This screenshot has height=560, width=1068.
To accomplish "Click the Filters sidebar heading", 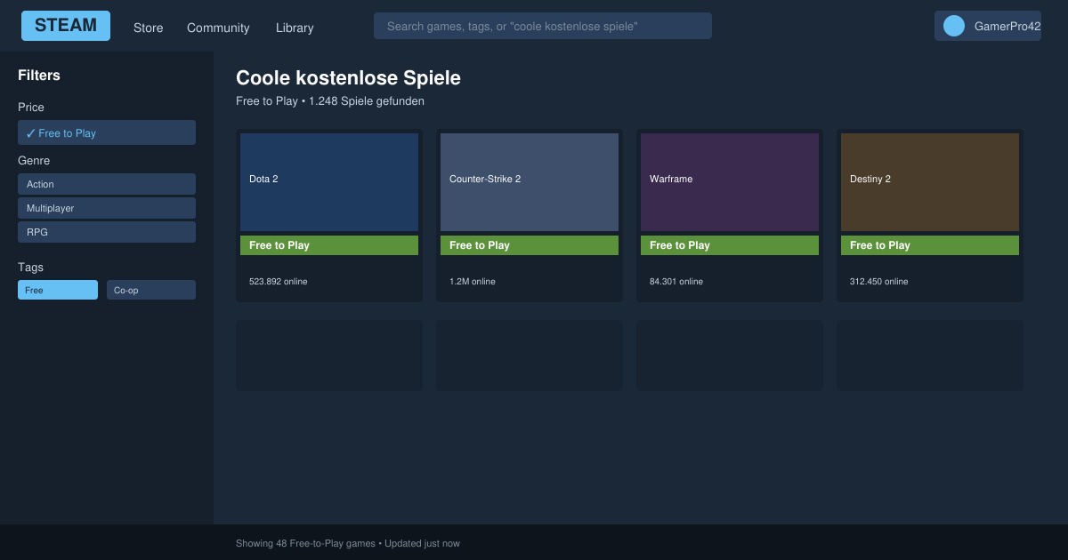I will [x=39, y=76].
